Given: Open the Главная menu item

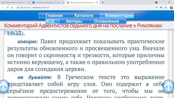Looking at the screenshot, I should pos(54,16).
